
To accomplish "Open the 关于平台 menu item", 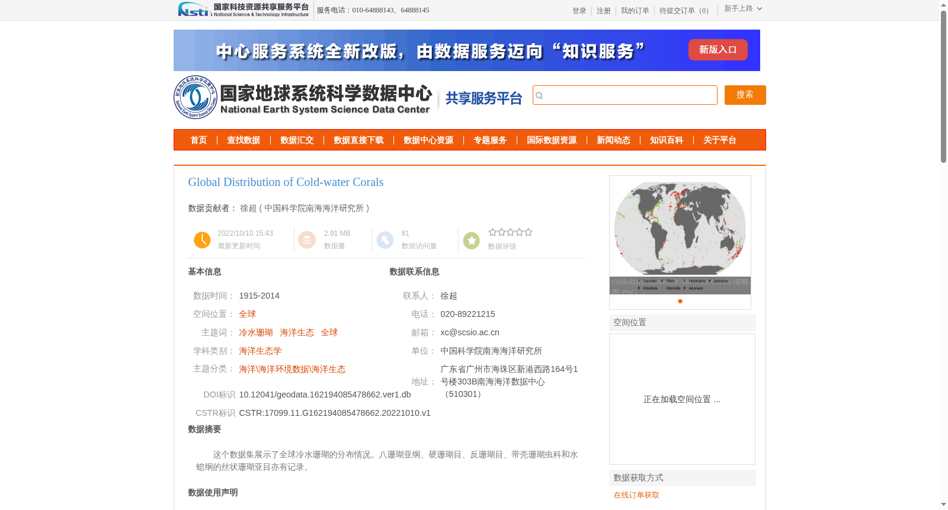I will point(720,140).
